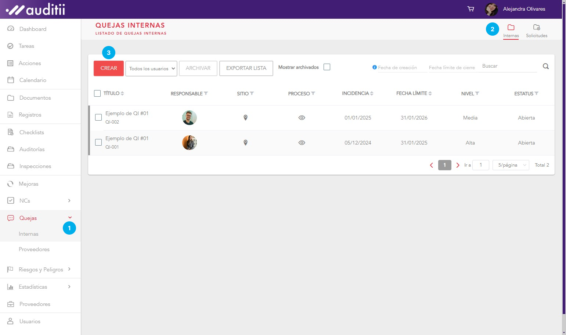Switch to the Internas tab
Viewport: 566px width, 335px height.
(x=511, y=31)
